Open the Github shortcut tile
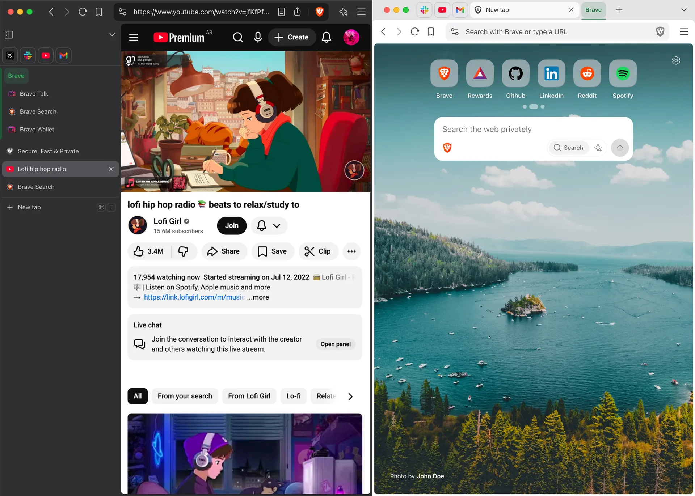The image size is (695, 496). (x=515, y=74)
